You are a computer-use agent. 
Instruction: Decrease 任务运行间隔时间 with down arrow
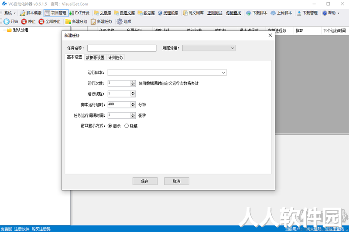click(133, 117)
